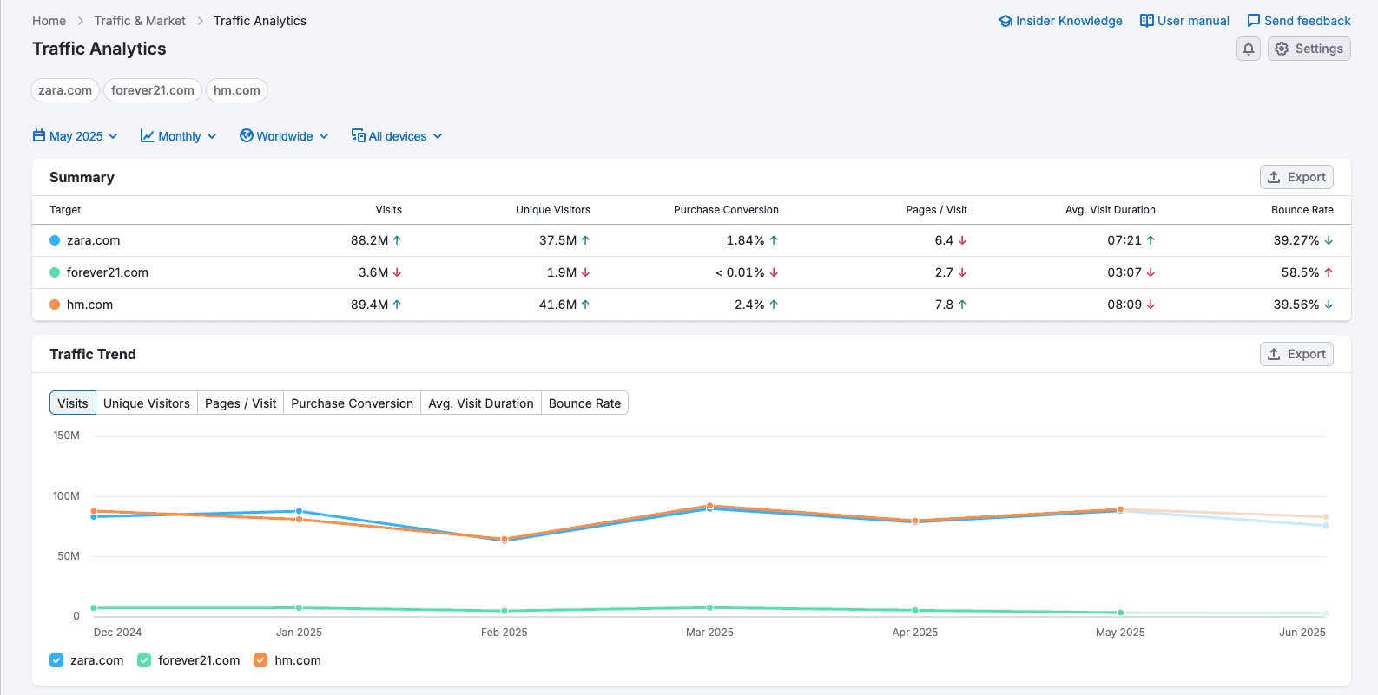The image size is (1378, 695).
Task: Open the Insider Knowledge link
Action: tap(1060, 21)
